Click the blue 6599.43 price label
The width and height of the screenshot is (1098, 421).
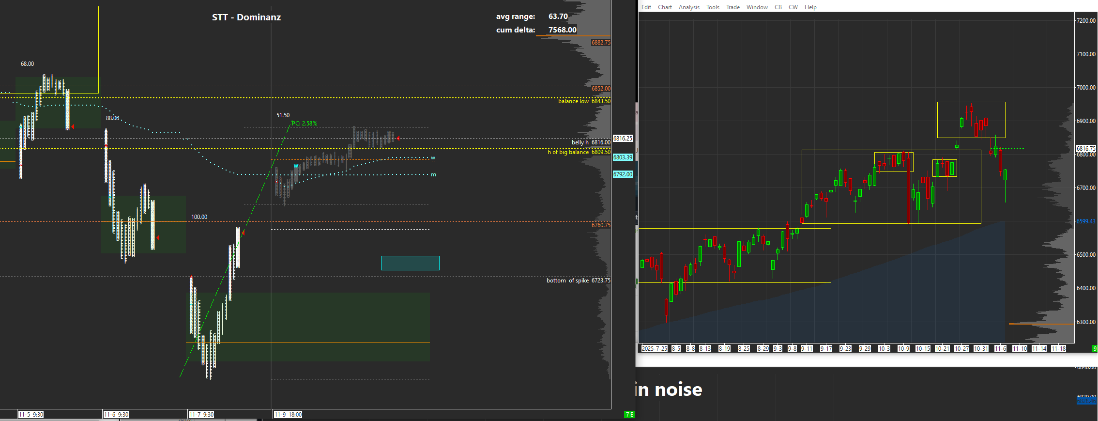click(x=1086, y=221)
